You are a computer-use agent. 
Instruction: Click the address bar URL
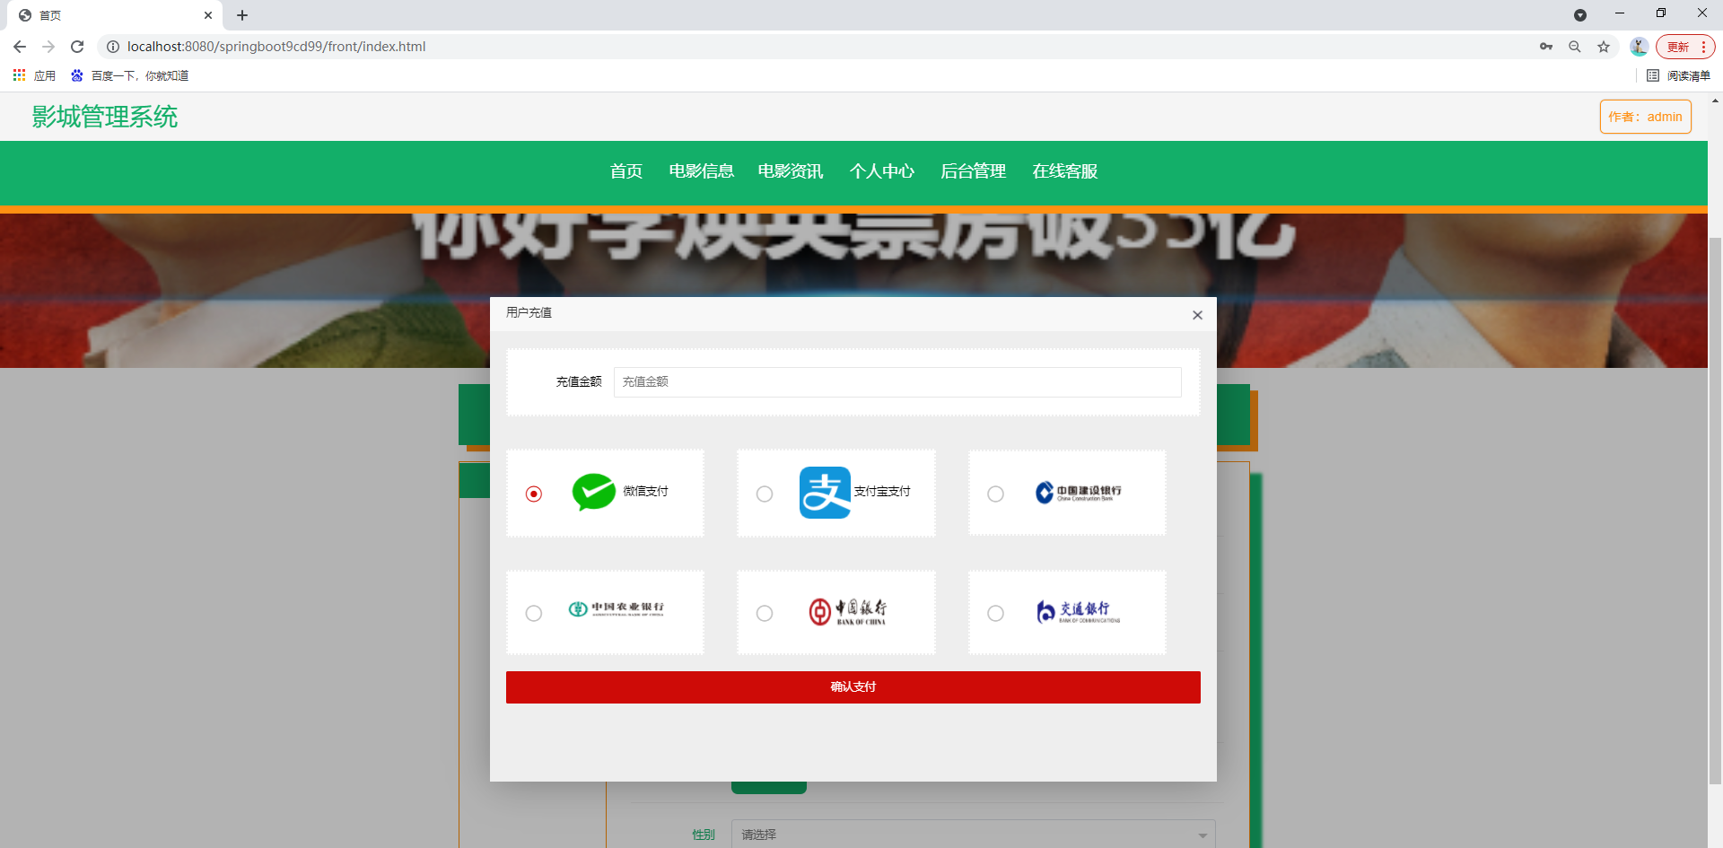(x=276, y=47)
